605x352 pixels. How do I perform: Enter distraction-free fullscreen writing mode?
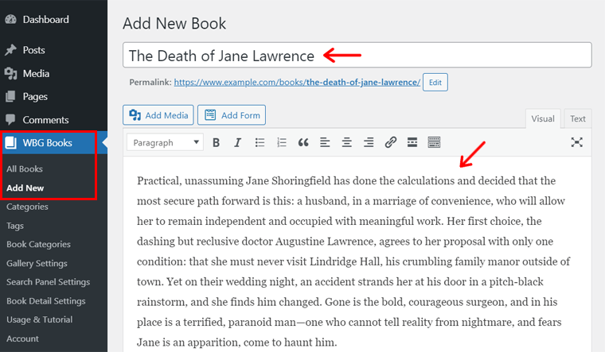click(577, 143)
